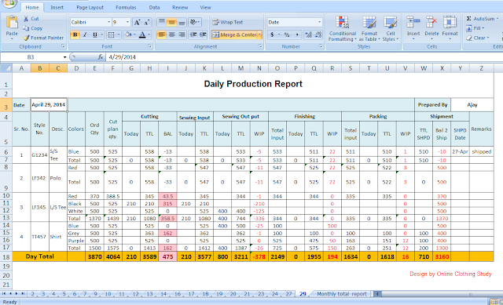The height and width of the screenshot is (305, 503).
Task: Select the Day Total cell
Action: click(x=40, y=256)
